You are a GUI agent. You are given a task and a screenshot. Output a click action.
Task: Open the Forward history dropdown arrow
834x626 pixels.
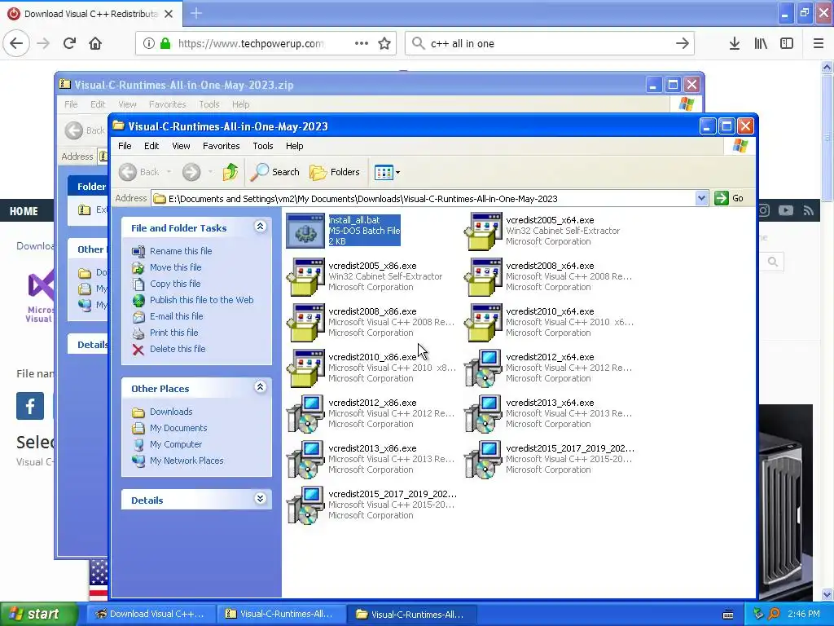click(211, 172)
